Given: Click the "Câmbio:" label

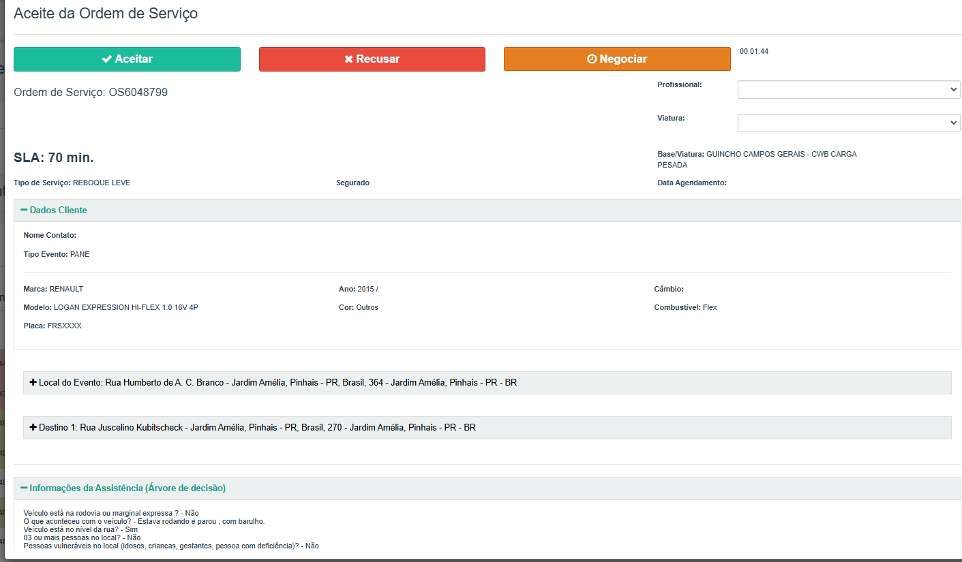Looking at the screenshot, I should click(669, 290).
